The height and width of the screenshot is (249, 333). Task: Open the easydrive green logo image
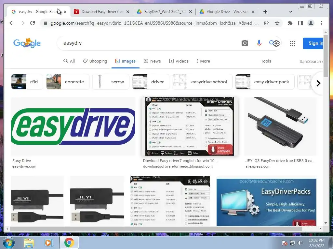pos(73,126)
